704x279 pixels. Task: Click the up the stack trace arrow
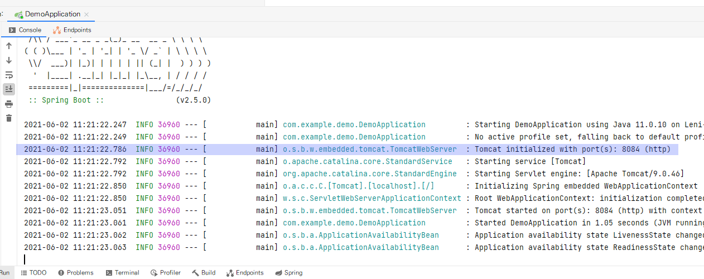tap(9, 46)
